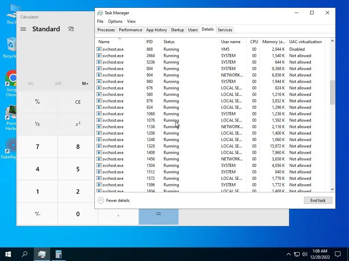This screenshot has width=349, height=261.
Task: Click Disabled UAC virtualization cell
Action: point(297,49)
